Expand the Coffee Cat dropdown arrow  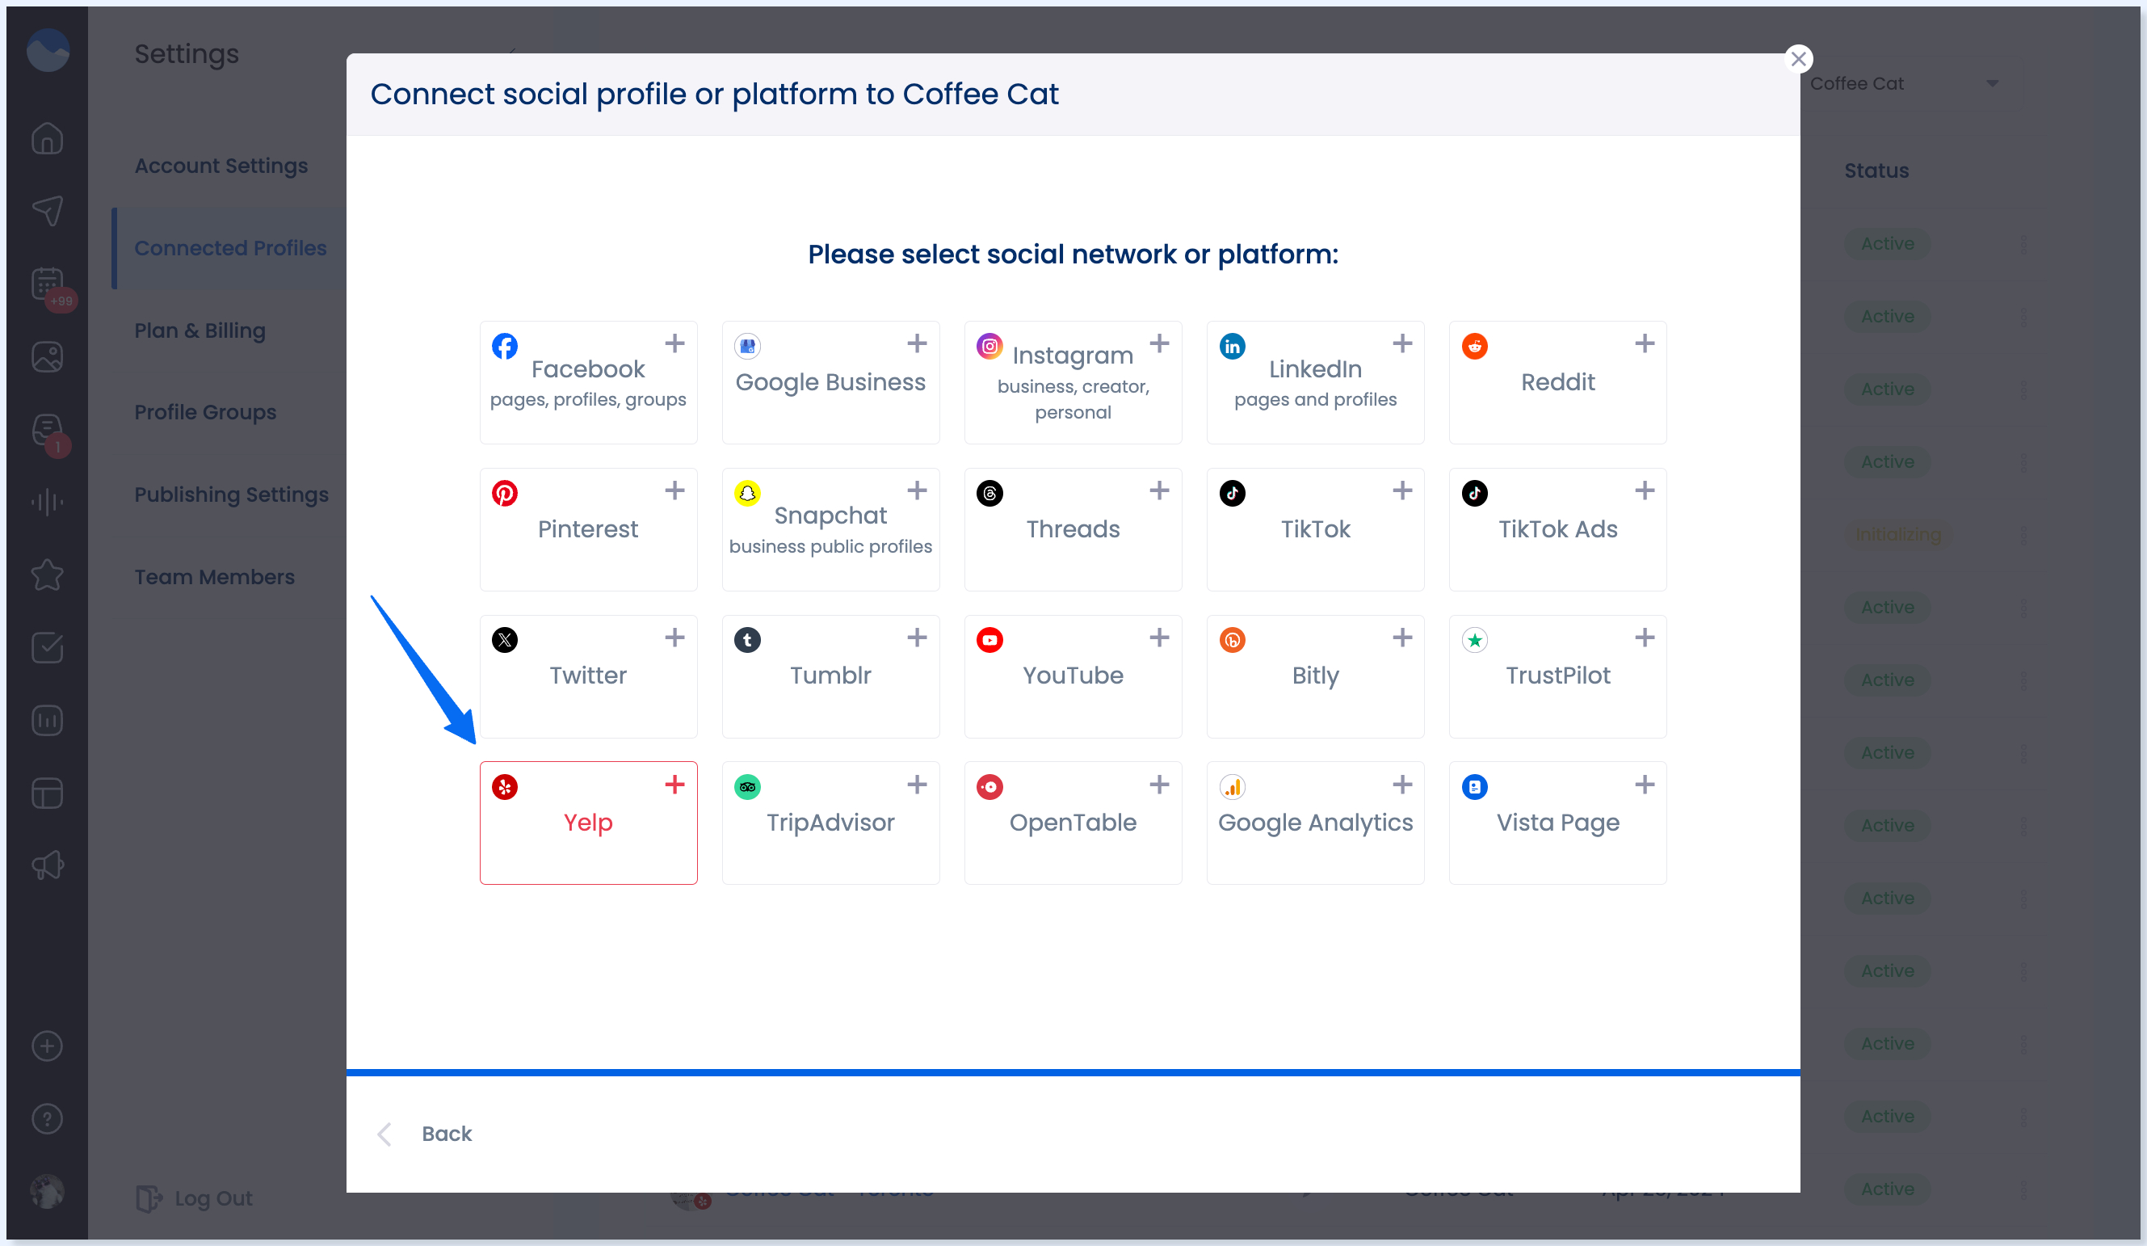pyautogui.click(x=1991, y=83)
